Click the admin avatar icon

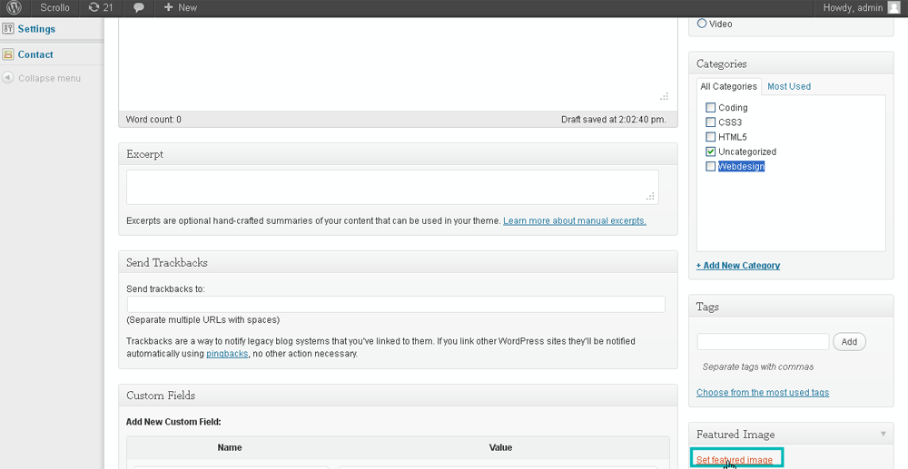(x=893, y=8)
